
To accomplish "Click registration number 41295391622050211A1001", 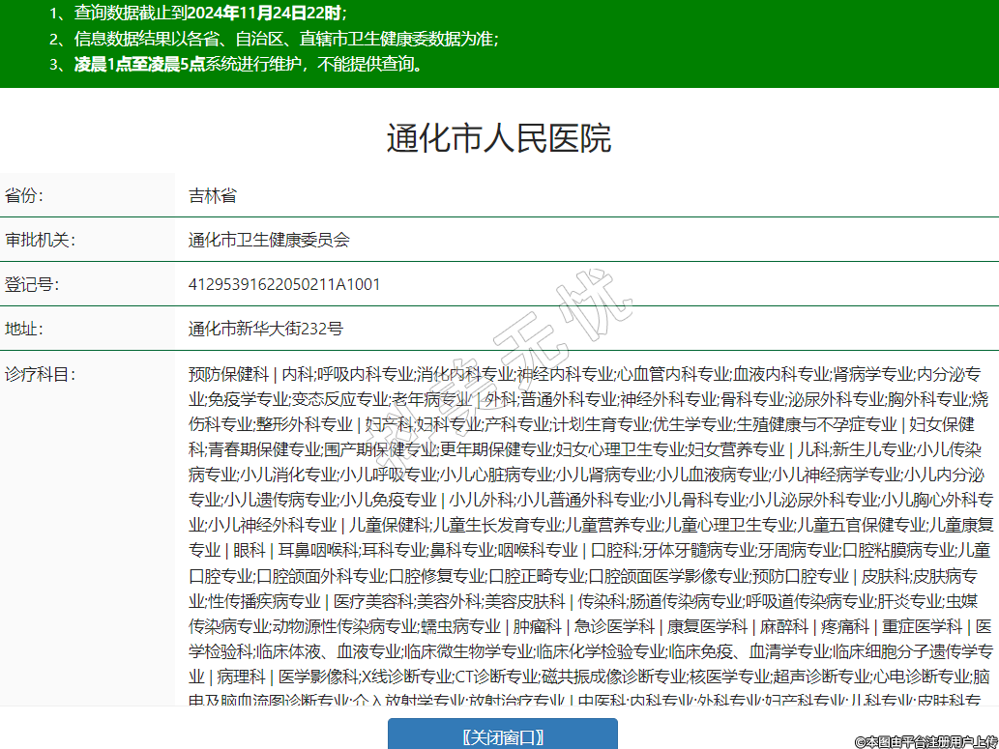I will (x=284, y=284).
